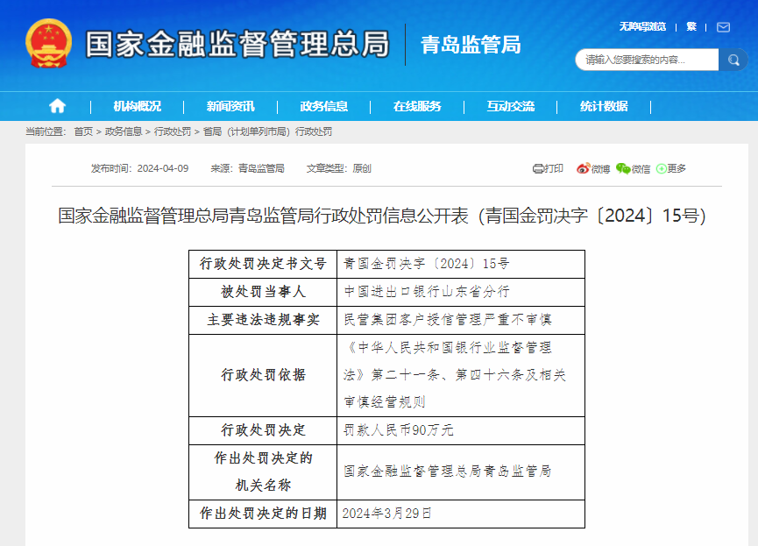758x546 pixels.
Task: Open the 在线服务 menu
Action: [419, 105]
